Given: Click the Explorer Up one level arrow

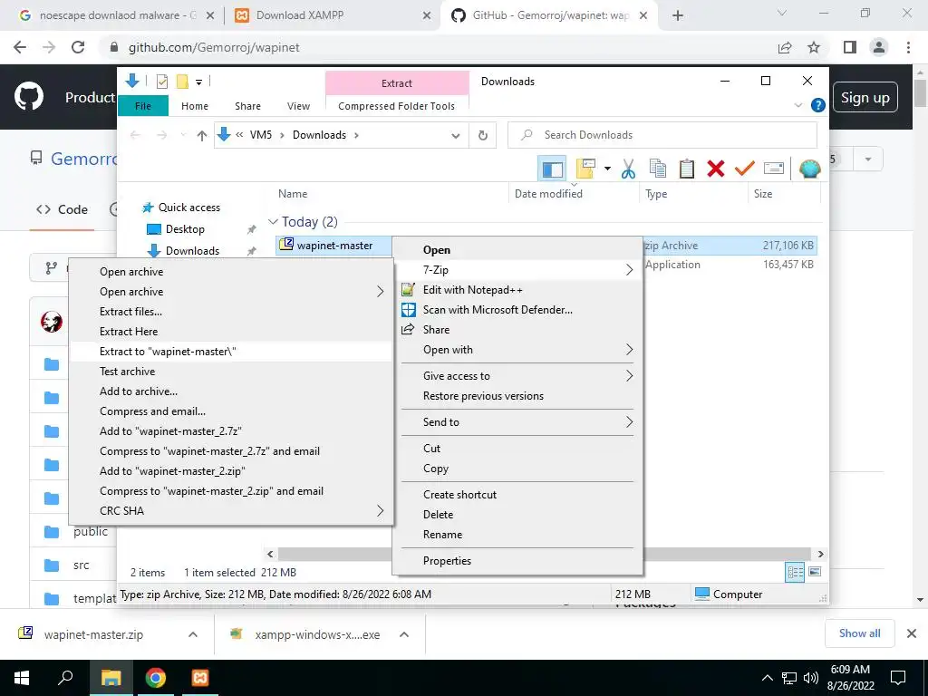Looking at the screenshot, I should click(x=202, y=136).
